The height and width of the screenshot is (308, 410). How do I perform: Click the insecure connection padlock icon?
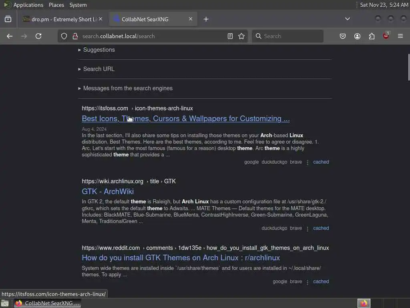pyautogui.click(x=75, y=36)
